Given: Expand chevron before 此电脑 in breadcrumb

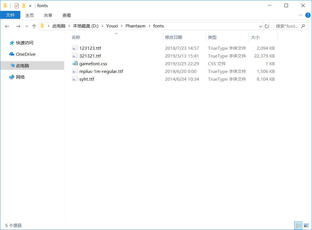Looking at the screenshot, I should [x=48, y=26].
